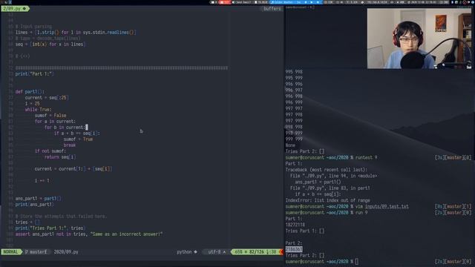Click the for b in current: line
475x267 pixels.
tap(66, 127)
